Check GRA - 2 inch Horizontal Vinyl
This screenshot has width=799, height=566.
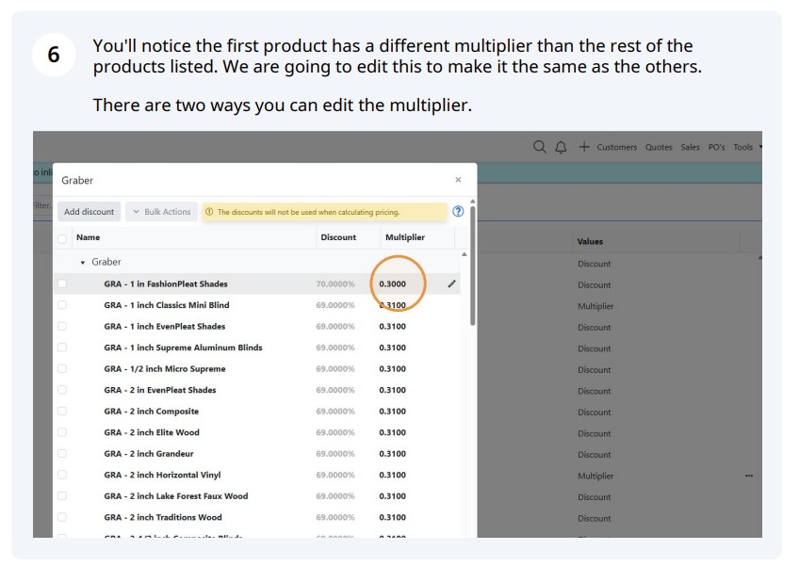click(62, 475)
